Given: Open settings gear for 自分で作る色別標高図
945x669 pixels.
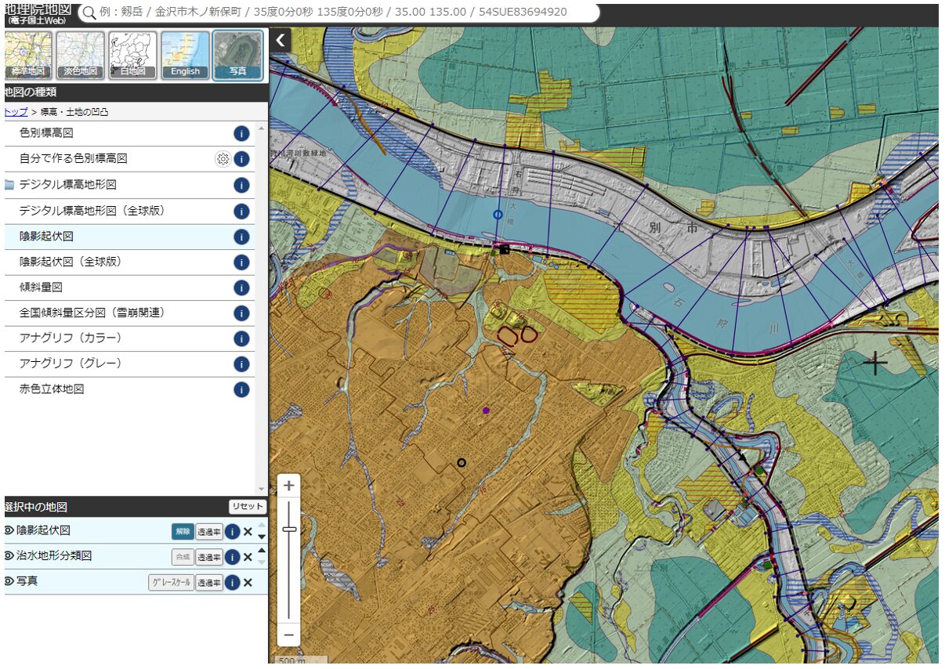Looking at the screenshot, I should coord(223,159).
